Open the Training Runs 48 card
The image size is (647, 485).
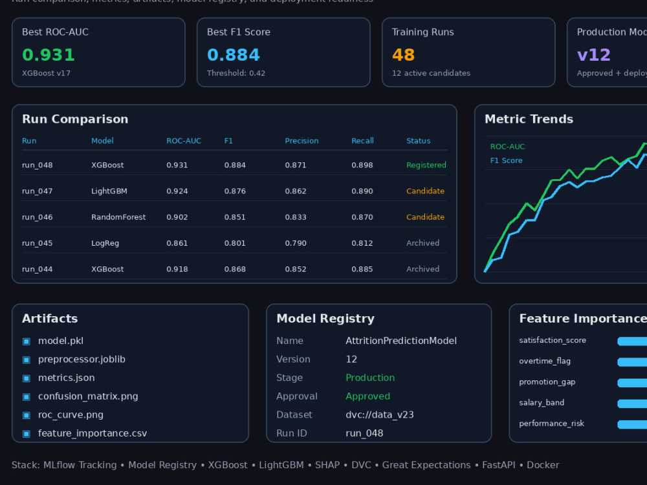tap(468, 52)
